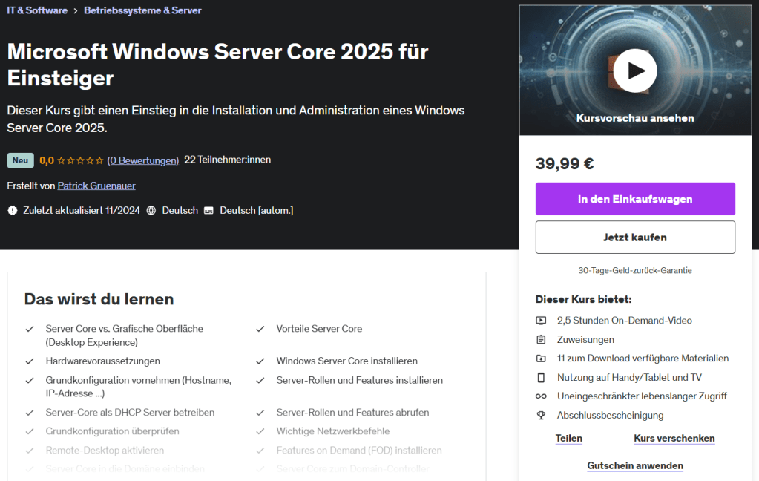Click the infinity lifetime access icon
The width and height of the screenshot is (759, 481).
pos(541,396)
